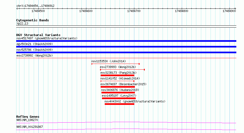The width and height of the screenshot is (244, 133).
Task: Click the red span line for nsv1153530
Action: click(115, 64)
